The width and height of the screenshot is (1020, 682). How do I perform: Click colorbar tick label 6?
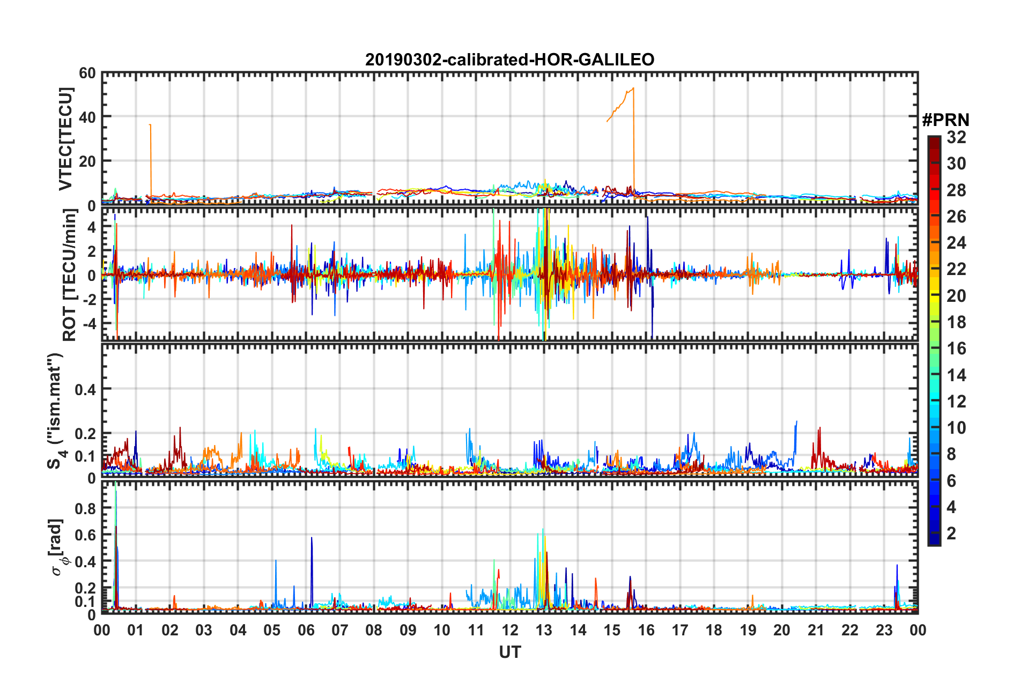click(951, 480)
